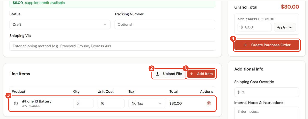Click the Actions column header
This screenshot has width=308, height=119.
207,92
